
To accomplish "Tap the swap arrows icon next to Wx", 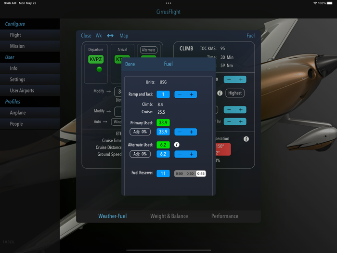I will click(x=110, y=36).
